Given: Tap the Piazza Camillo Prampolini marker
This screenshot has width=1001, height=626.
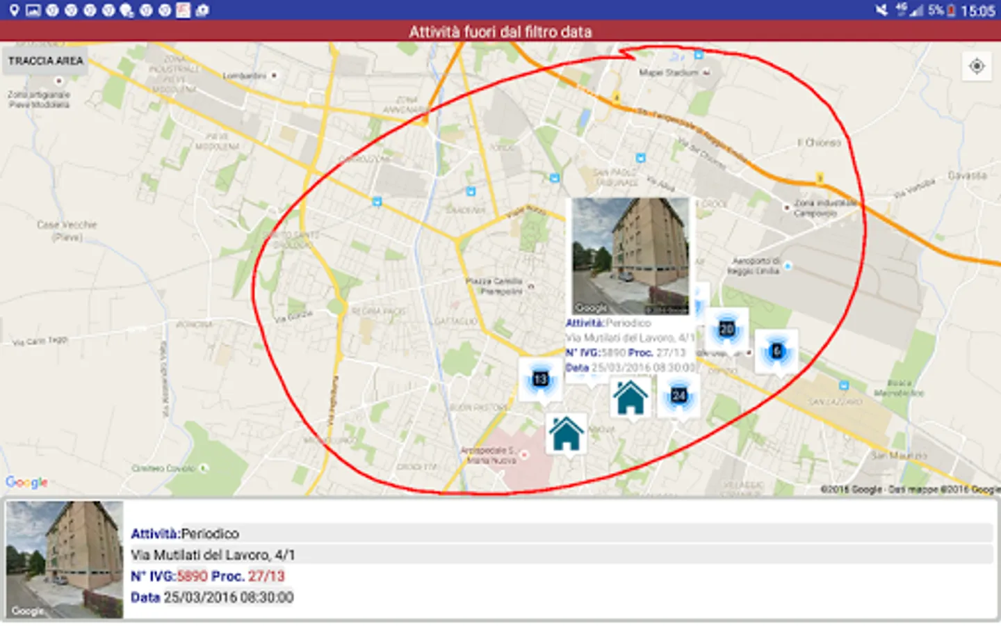Looking at the screenshot, I should (x=531, y=286).
